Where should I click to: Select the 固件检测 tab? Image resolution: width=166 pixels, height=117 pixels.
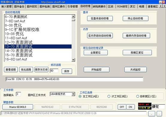(45, 7)
